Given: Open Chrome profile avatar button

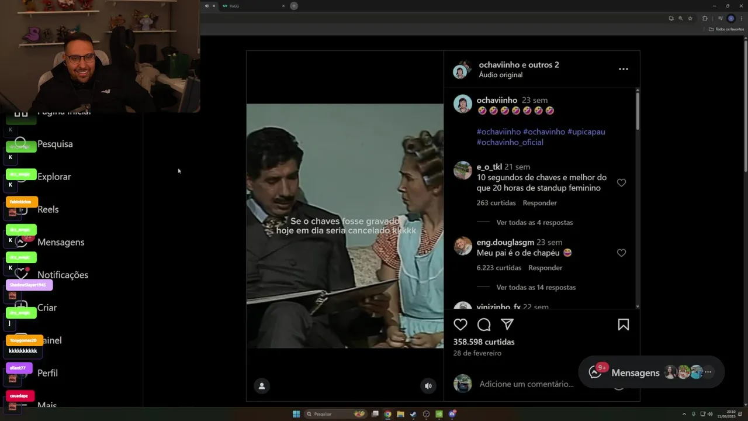Looking at the screenshot, I should click(x=730, y=18).
